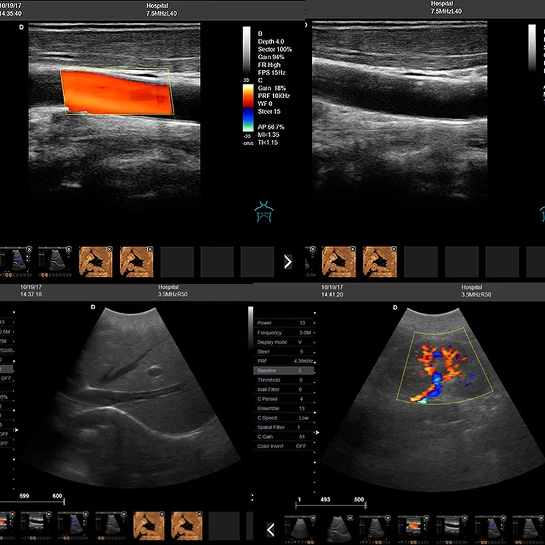The image size is (545, 545).
Task: Click the next-page arrow between thumbnail strips
Action: [x=288, y=262]
